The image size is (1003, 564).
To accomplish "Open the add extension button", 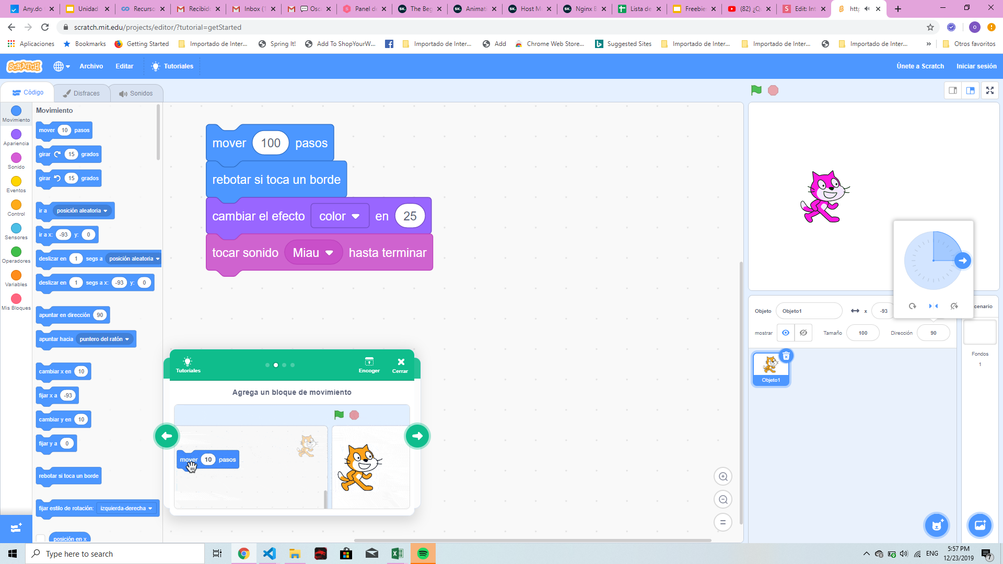I will [16, 528].
